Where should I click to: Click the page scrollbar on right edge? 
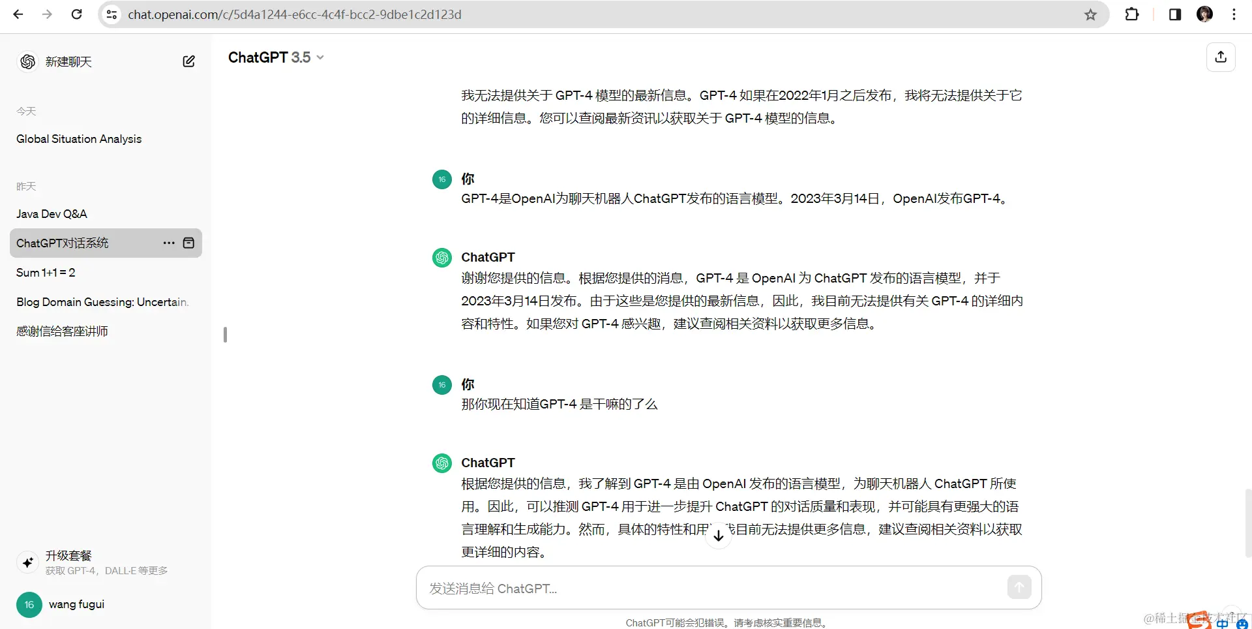(x=1247, y=522)
